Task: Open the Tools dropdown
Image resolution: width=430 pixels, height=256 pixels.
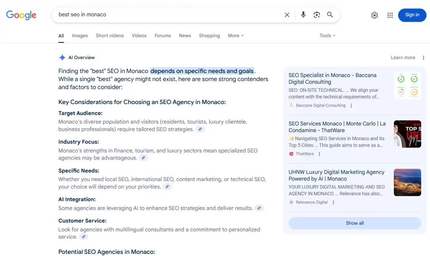Action: (327, 36)
